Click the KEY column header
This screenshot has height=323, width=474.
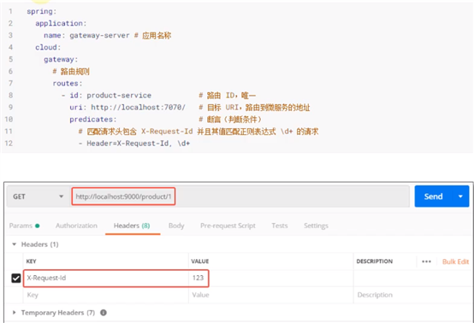tap(31, 261)
